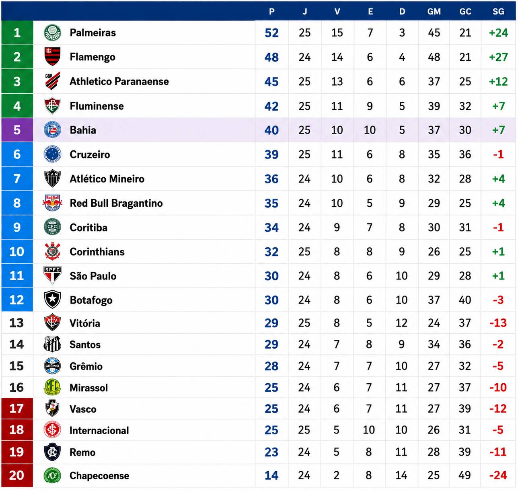Open the Atlético Mineiro team name
This screenshot has height=491, width=518.
(107, 179)
